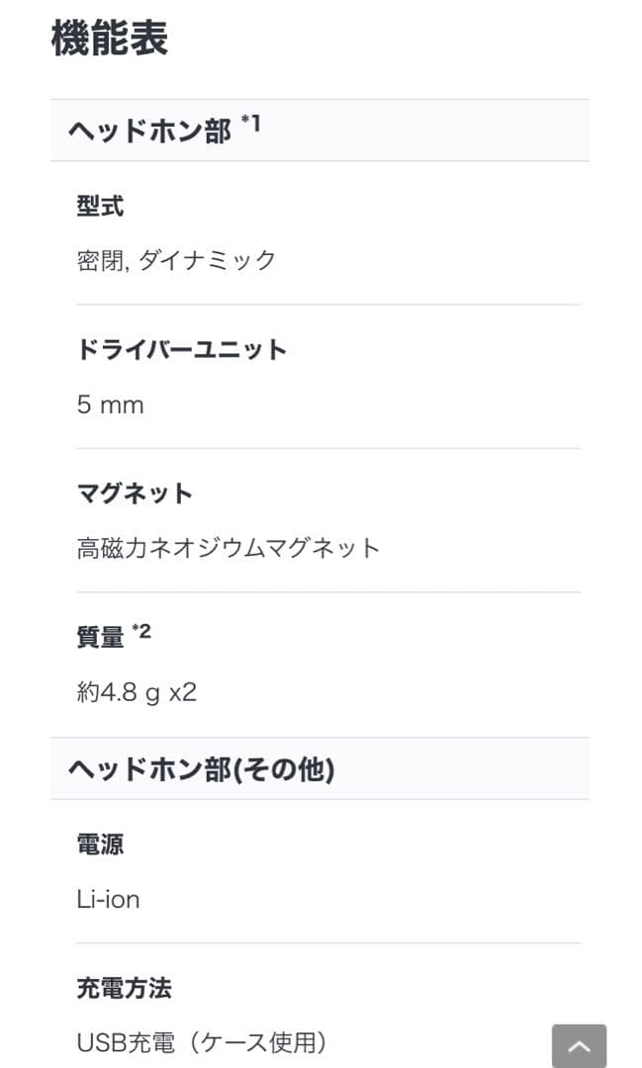This screenshot has width=642, height=1068.
Task: Click the 充電方法 charging method label
Action: 125,987
